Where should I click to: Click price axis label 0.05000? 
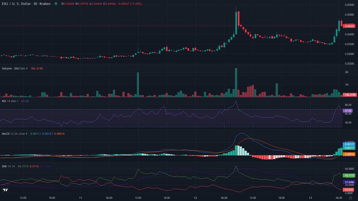[x=349, y=15]
